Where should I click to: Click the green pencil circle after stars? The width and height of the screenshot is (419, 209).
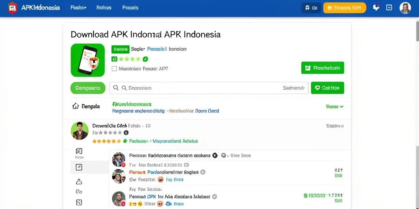(x=145, y=59)
